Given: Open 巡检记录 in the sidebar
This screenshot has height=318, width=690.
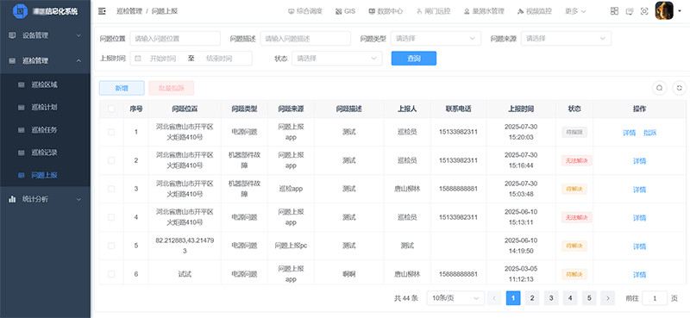Looking at the screenshot, I should coord(46,153).
